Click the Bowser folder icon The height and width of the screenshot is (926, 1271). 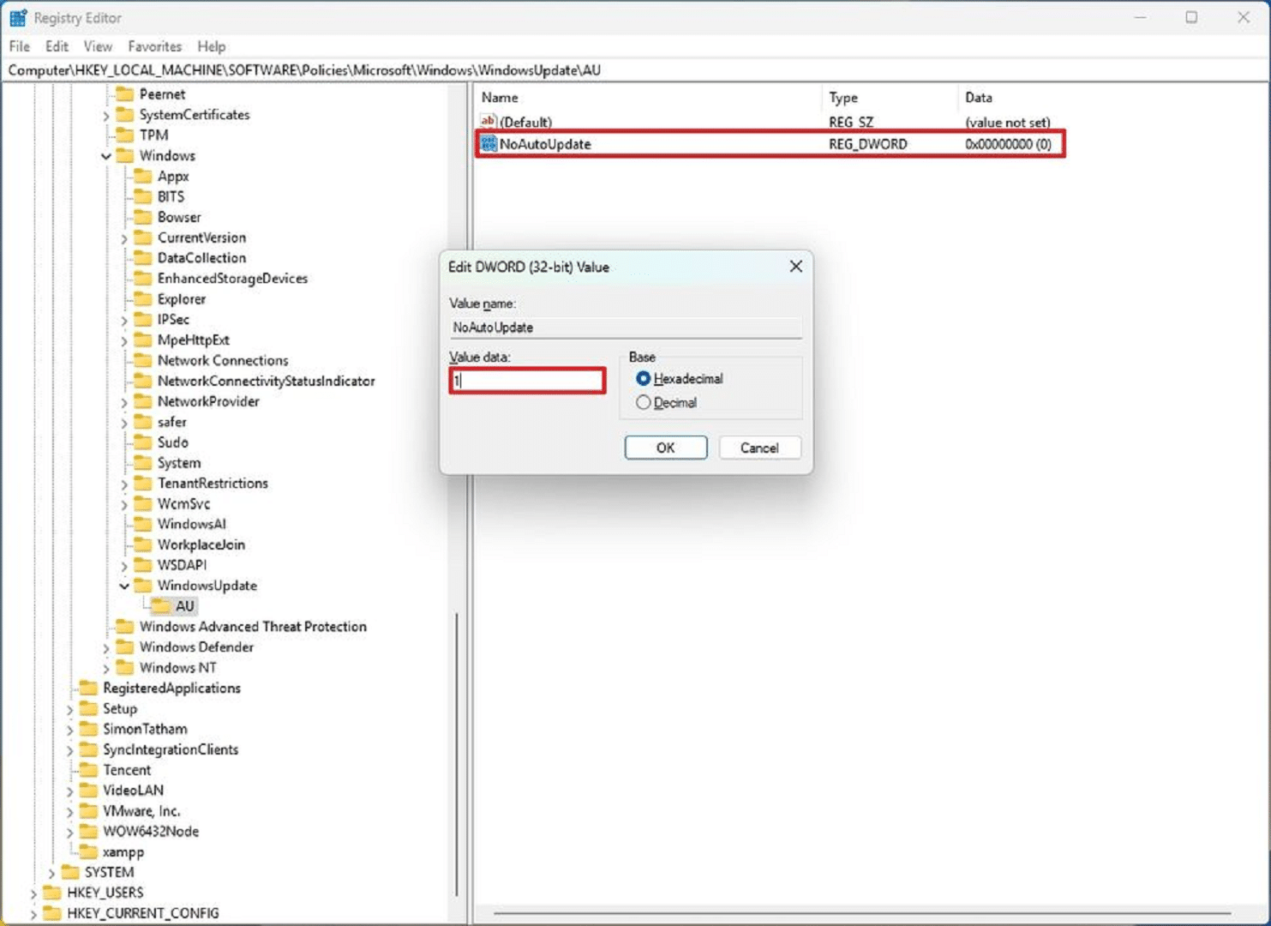(x=143, y=217)
